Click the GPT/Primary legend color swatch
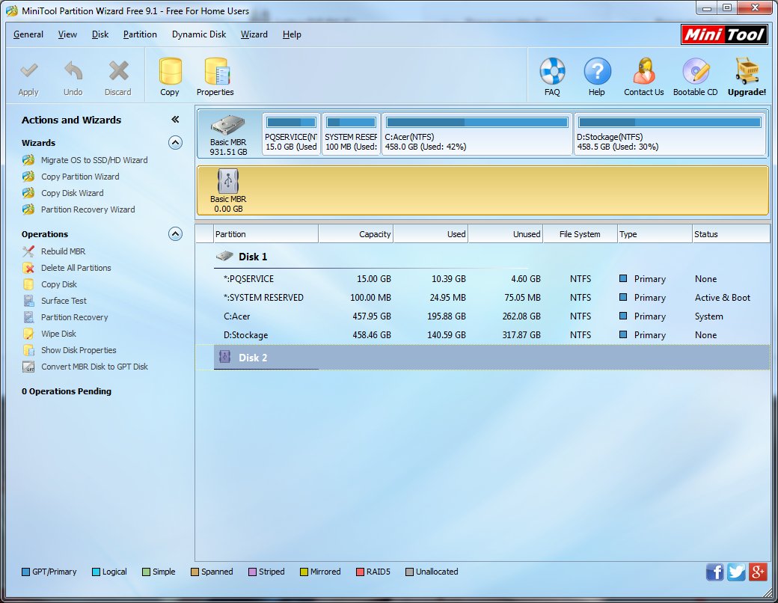Viewport: 778px width, 603px height. [25, 572]
